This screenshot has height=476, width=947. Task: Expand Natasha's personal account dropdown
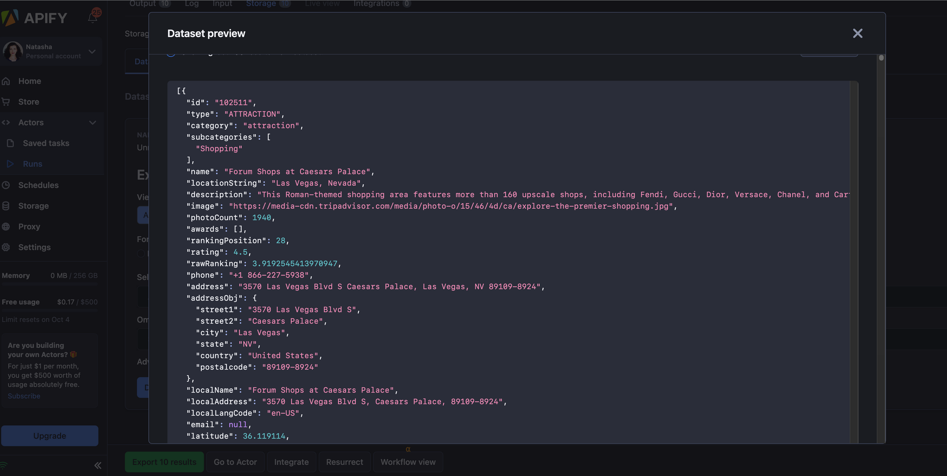(92, 52)
